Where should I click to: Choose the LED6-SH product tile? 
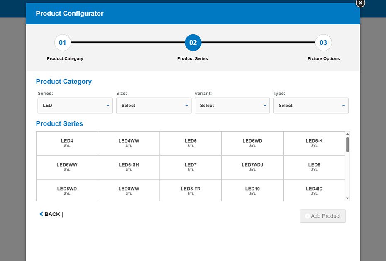coord(129,167)
